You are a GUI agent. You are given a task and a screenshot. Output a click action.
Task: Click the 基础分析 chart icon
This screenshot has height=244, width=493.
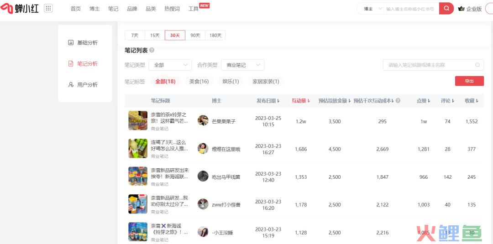[x=71, y=42]
